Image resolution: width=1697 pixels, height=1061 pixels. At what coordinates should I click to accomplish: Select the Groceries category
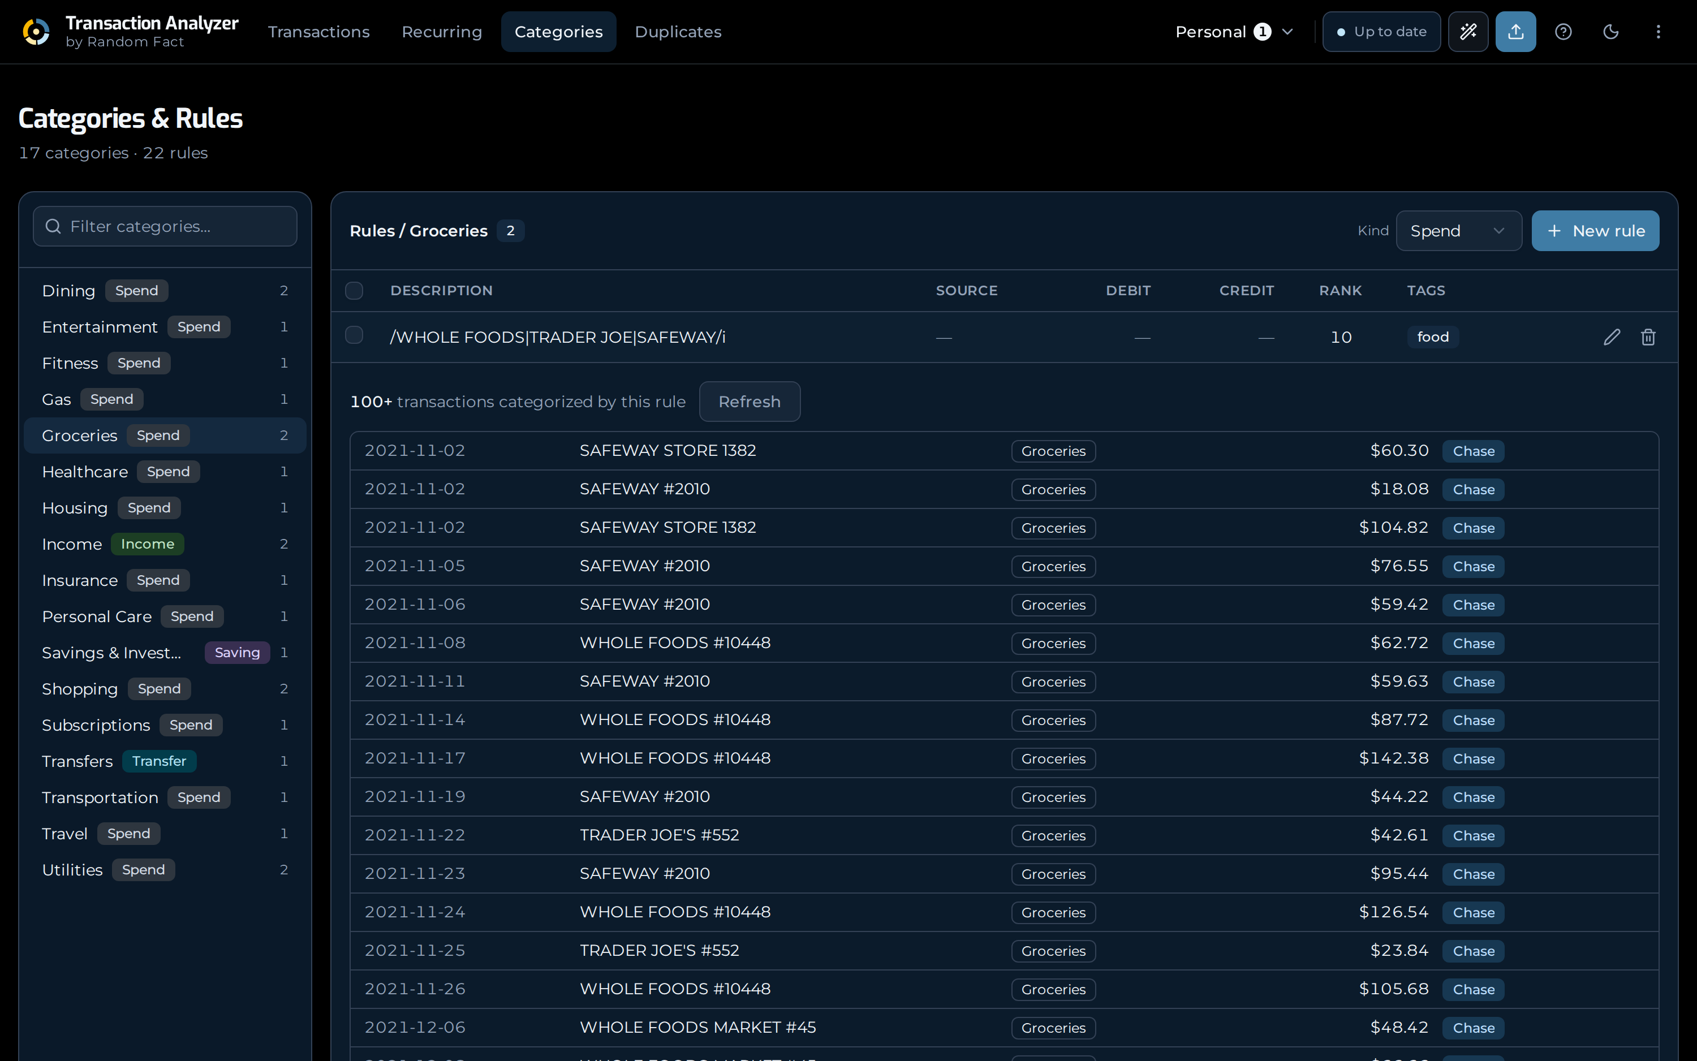coord(165,435)
